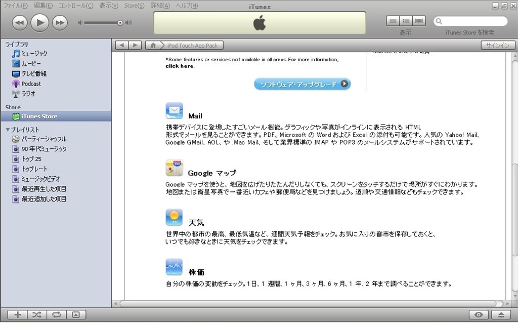Mute using the low-volume speaker icon

(x=80, y=23)
